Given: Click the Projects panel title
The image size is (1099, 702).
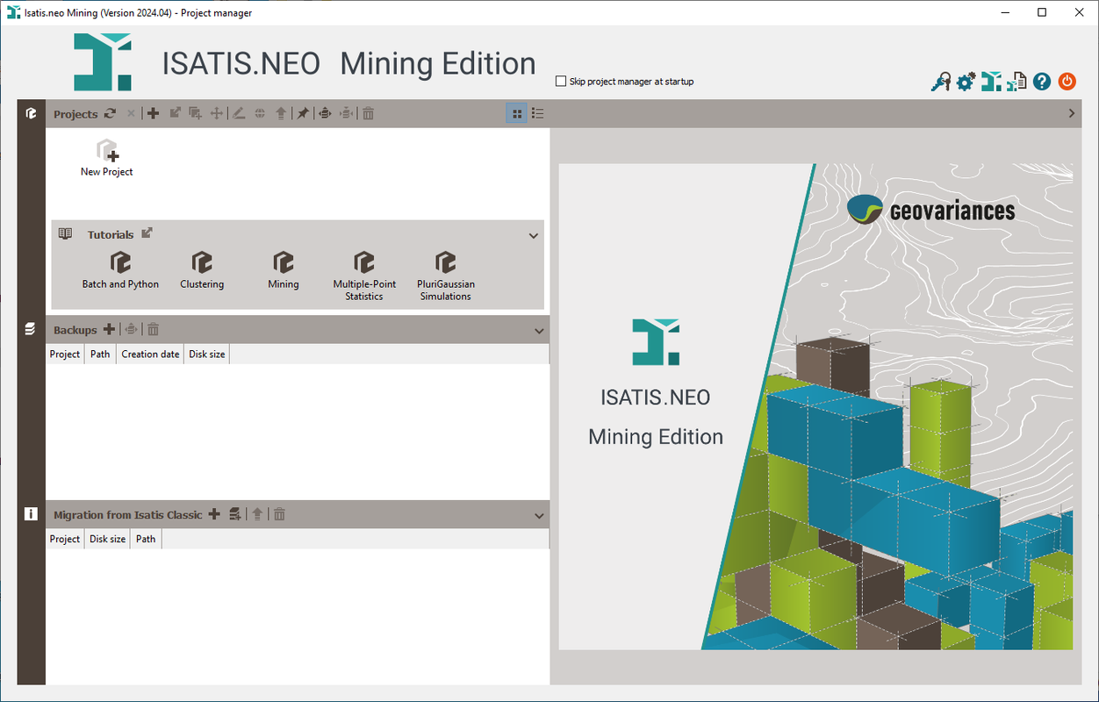Looking at the screenshot, I should pyautogui.click(x=75, y=114).
